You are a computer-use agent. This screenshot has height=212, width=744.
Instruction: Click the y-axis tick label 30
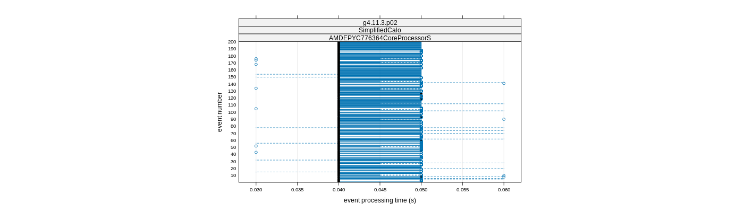(233, 162)
